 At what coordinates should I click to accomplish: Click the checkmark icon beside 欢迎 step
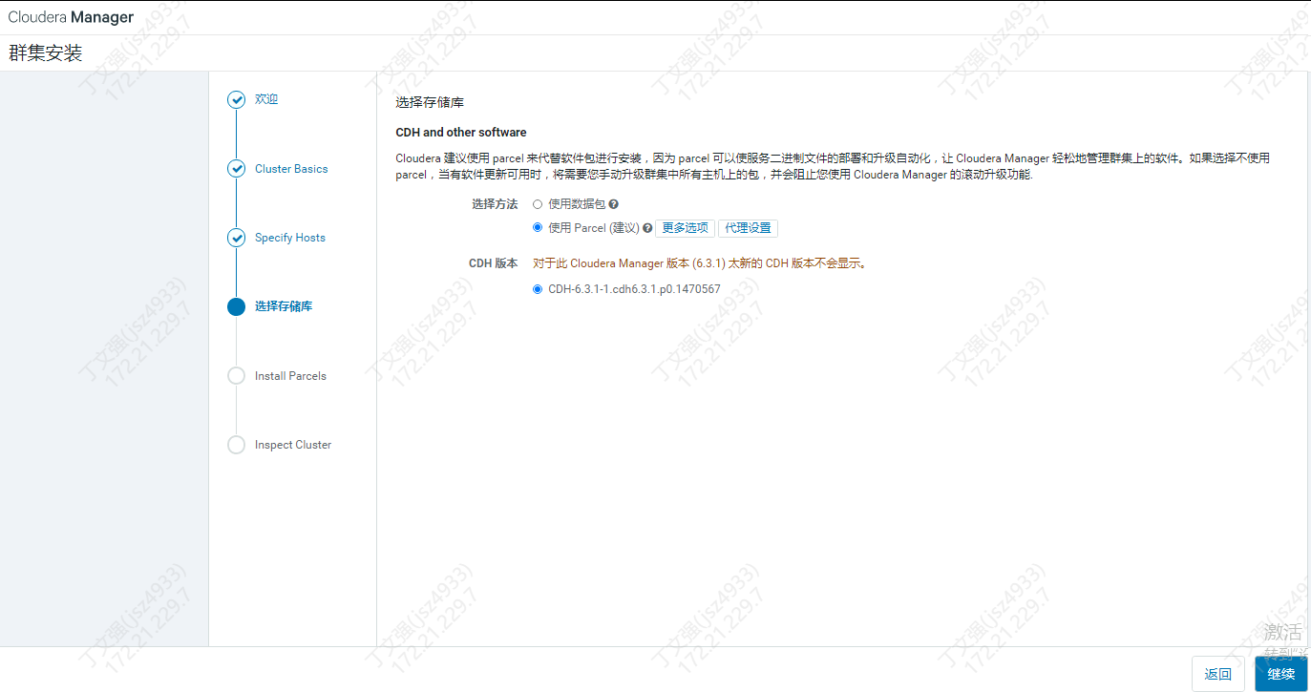[x=236, y=99]
